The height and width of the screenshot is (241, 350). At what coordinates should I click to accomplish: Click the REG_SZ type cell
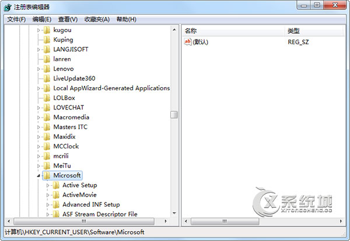pos(298,42)
